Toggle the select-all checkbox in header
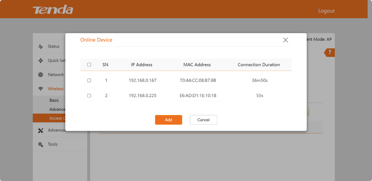This screenshot has height=181, width=372. point(89,65)
